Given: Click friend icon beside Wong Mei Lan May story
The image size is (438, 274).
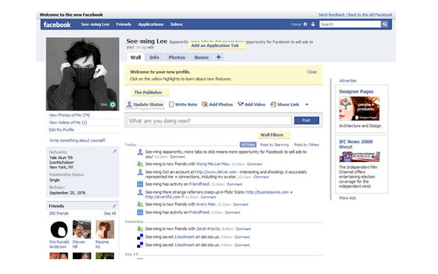Looking at the screenshot, I should (x=140, y=164).
